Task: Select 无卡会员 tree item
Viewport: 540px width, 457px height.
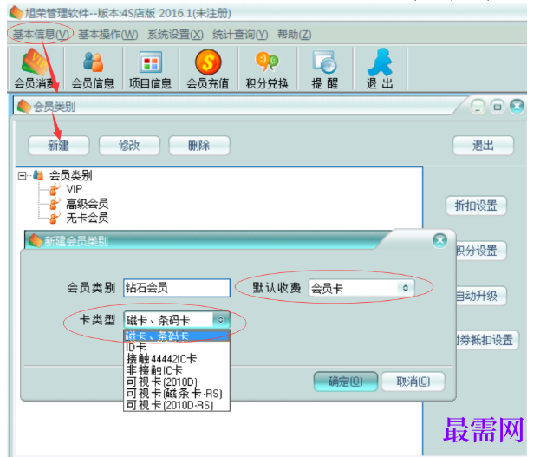Action: [x=88, y=218]
